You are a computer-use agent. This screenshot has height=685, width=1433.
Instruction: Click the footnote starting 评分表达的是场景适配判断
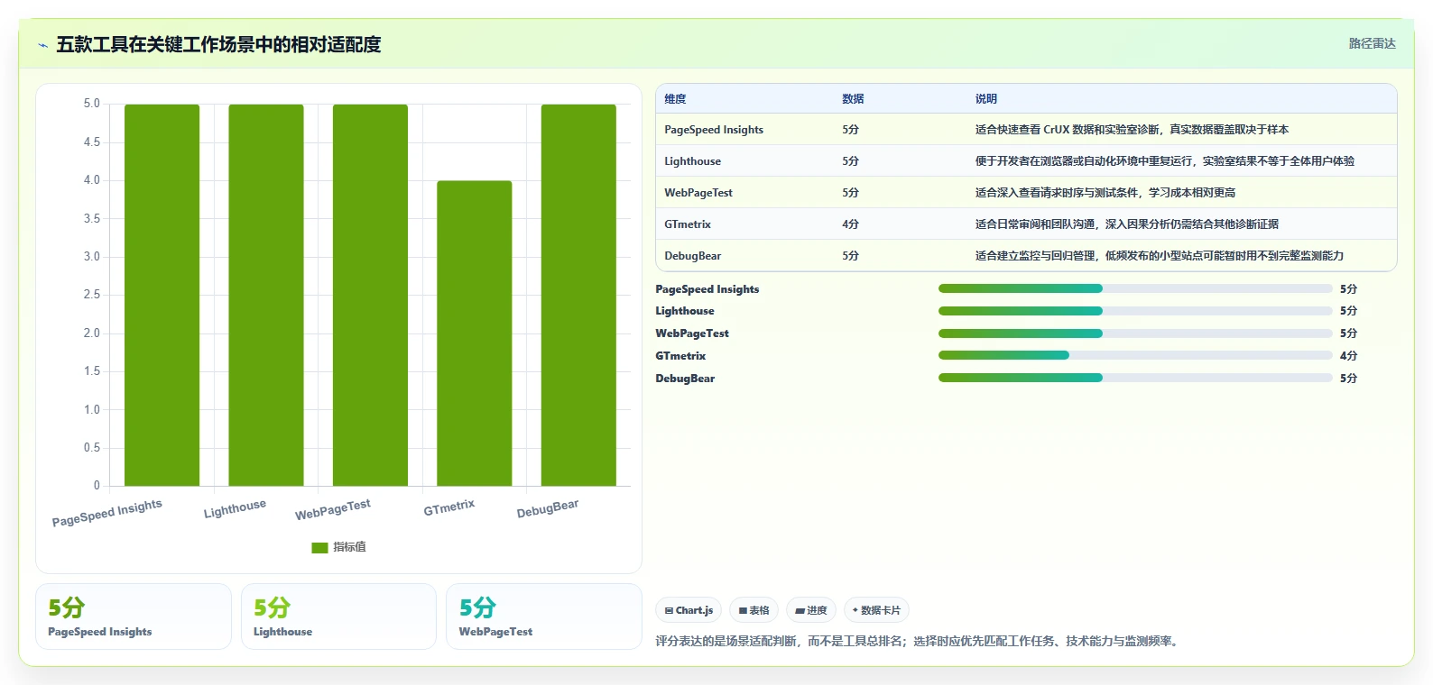(x=919, y=642)
